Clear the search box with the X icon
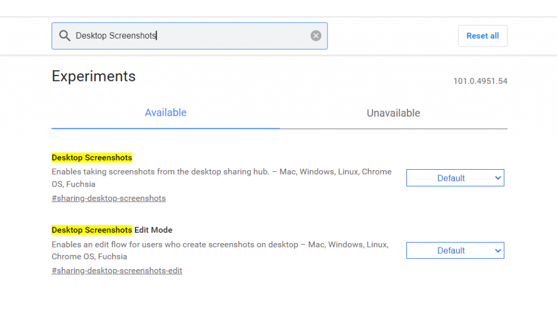Viewport: 557px width, 329px height. tap(316, 36)
